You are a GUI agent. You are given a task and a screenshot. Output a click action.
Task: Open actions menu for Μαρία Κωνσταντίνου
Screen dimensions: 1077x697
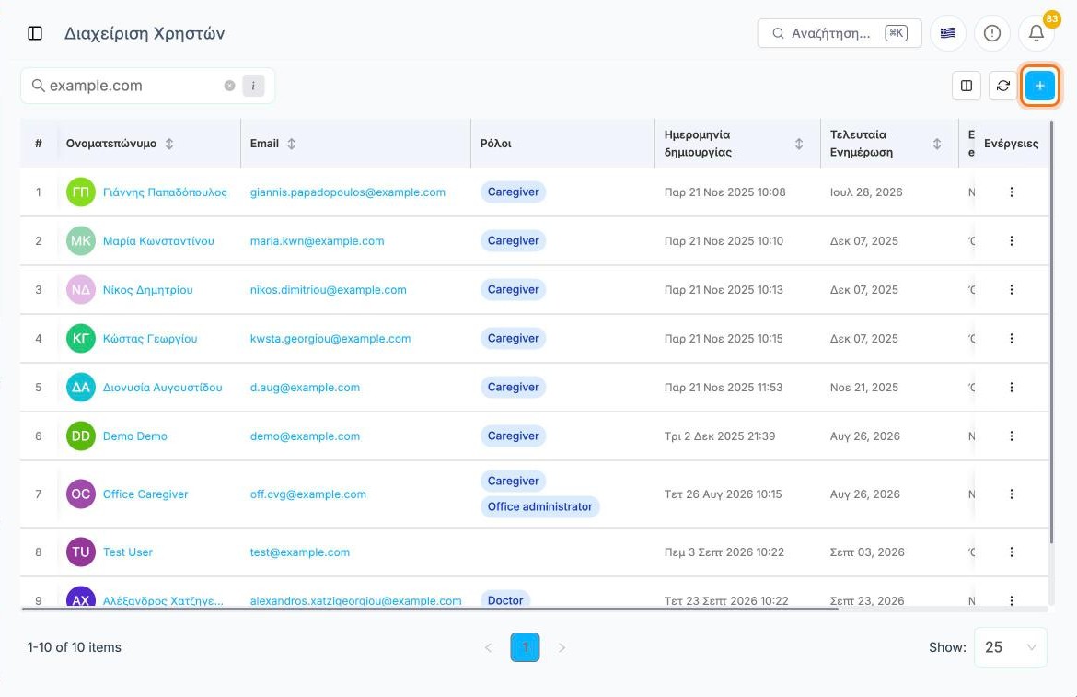1011,241
